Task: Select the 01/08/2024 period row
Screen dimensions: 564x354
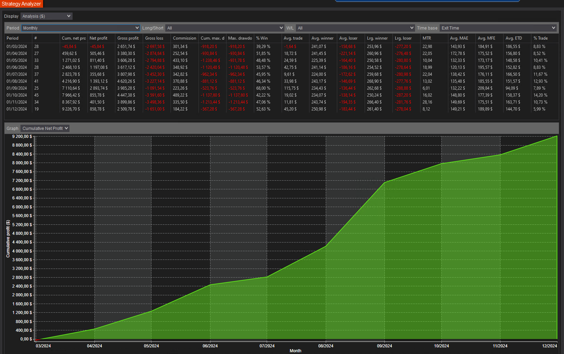Action: point(282,81)
